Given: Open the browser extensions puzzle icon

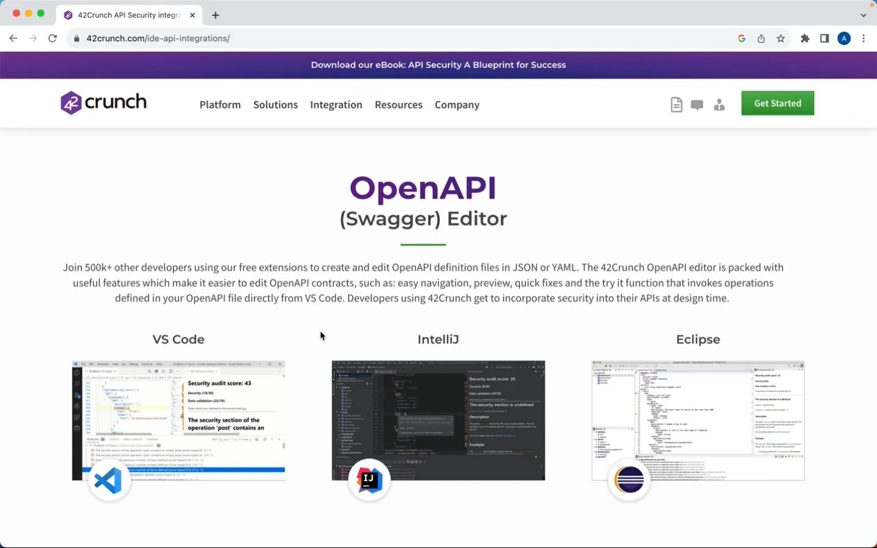Looking at the screenshot, I should click(x=805, y=38).
